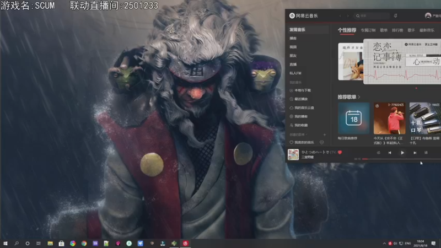Open 私人FM in the sidebar
The height and width of the screenshot is (248, 441).
click(295, 73)
